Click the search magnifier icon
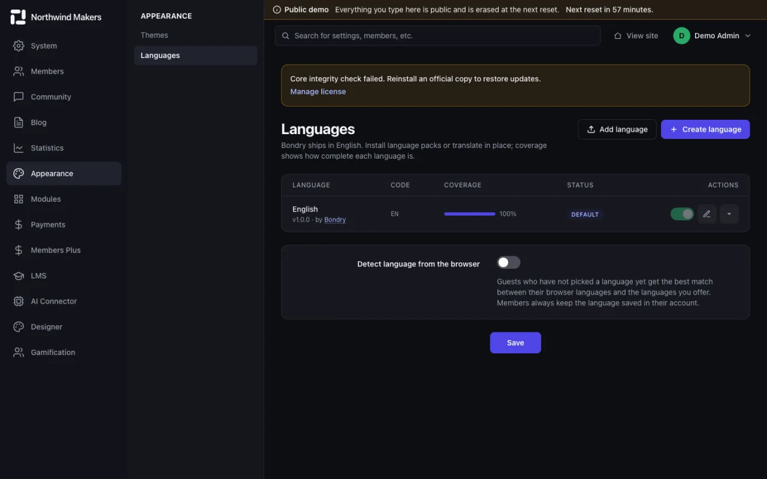 click(285, 36)
